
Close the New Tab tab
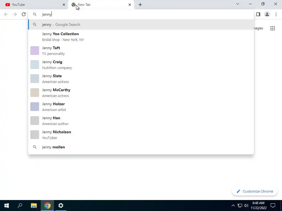coord(130,5)
